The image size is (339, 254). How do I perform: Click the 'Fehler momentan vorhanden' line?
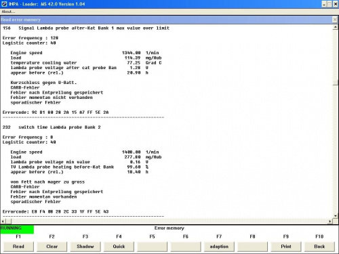tap(43, 196)
